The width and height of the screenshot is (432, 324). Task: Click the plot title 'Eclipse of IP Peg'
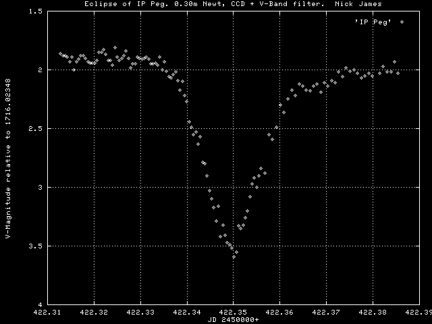point(126,4)
